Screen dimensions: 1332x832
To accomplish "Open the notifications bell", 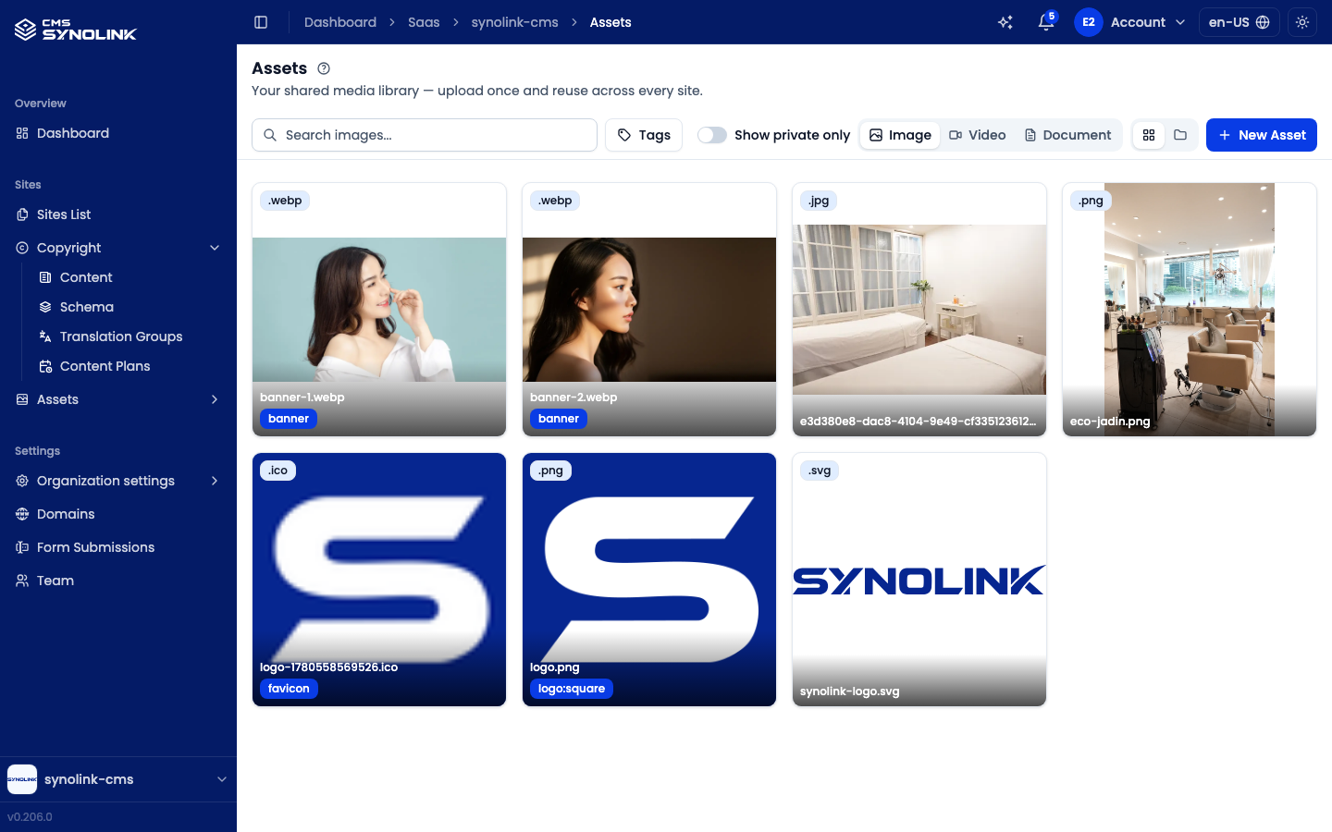I will coord(1046,22).
